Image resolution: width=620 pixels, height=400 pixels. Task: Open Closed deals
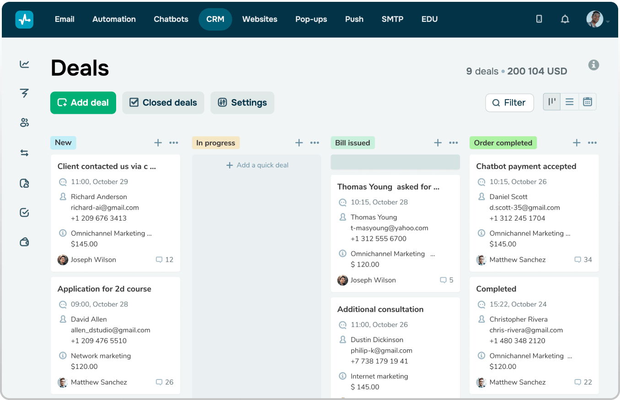click(x=163, y=103)
